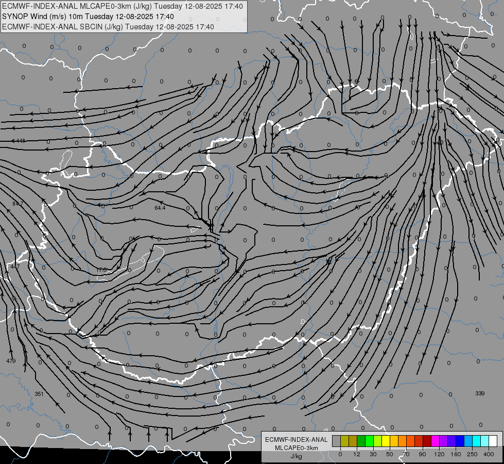Click the legend 'ECMWF-INDEX-ANAL' label

coord(297,440)
